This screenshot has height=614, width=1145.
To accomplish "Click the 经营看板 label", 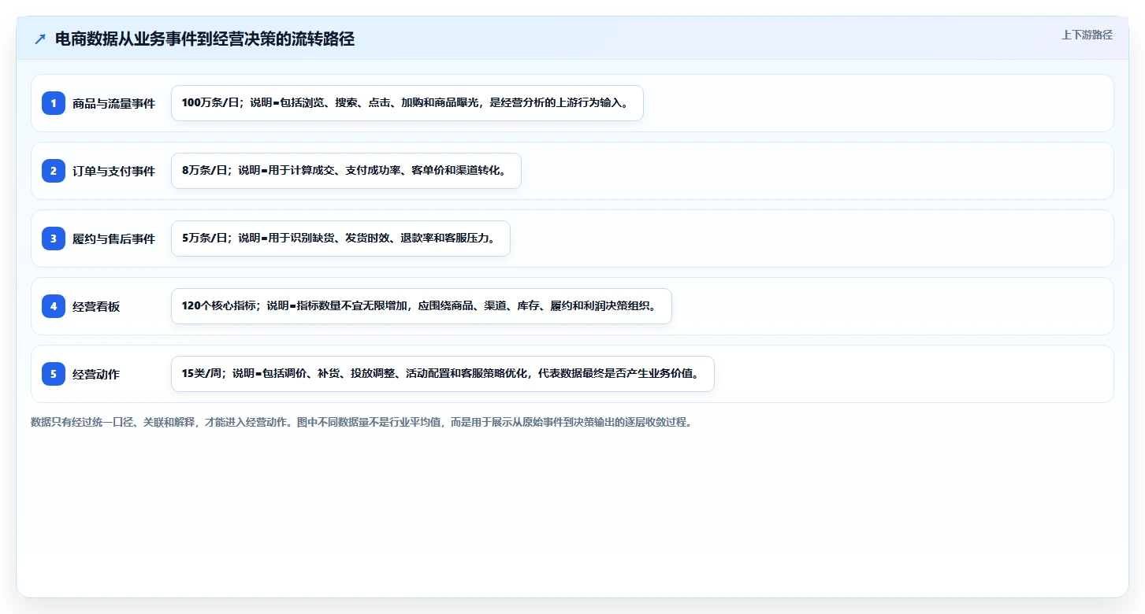I will (x=96, y=306).
